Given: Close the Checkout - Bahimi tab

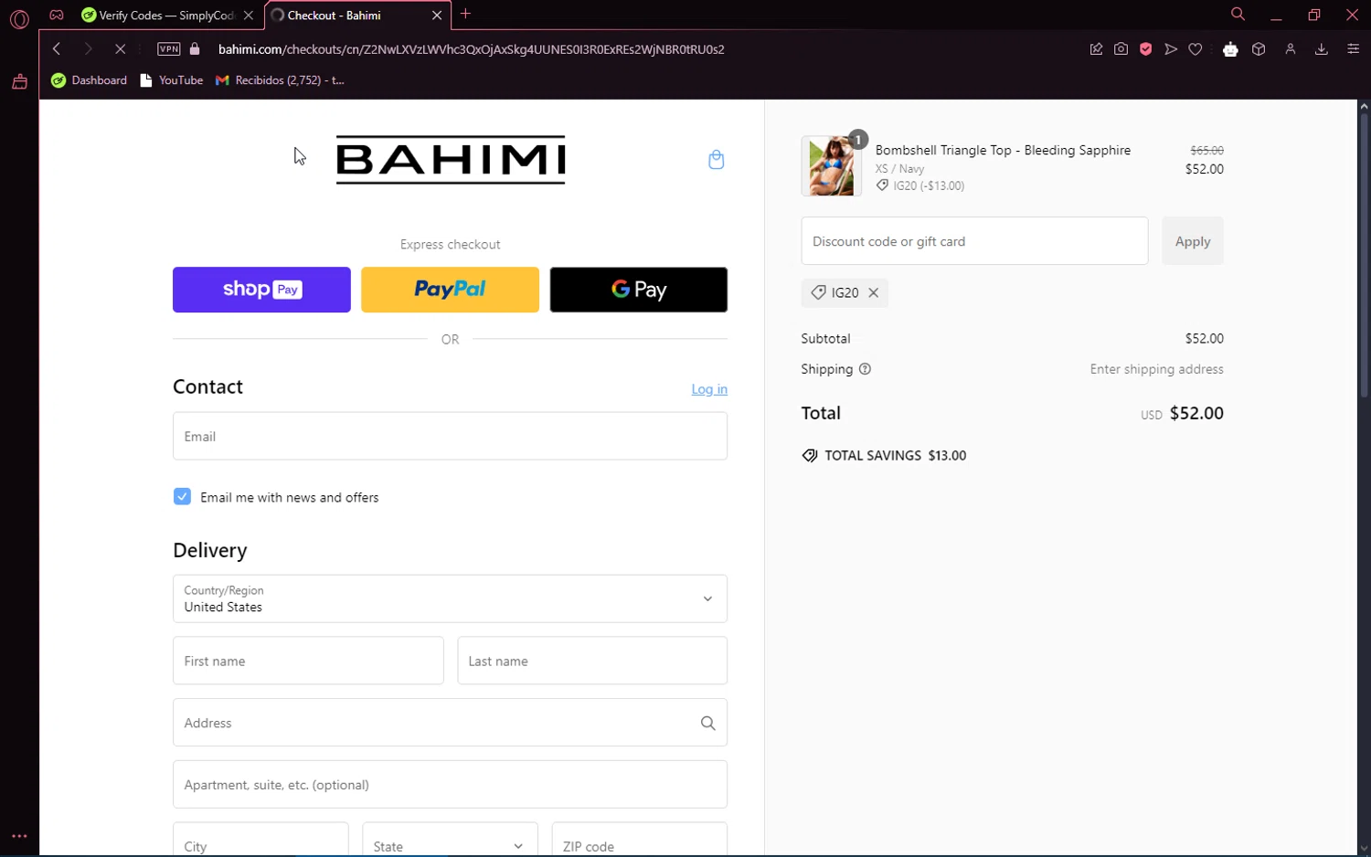Looking at the screenshot, I should (x=437, y=16).
